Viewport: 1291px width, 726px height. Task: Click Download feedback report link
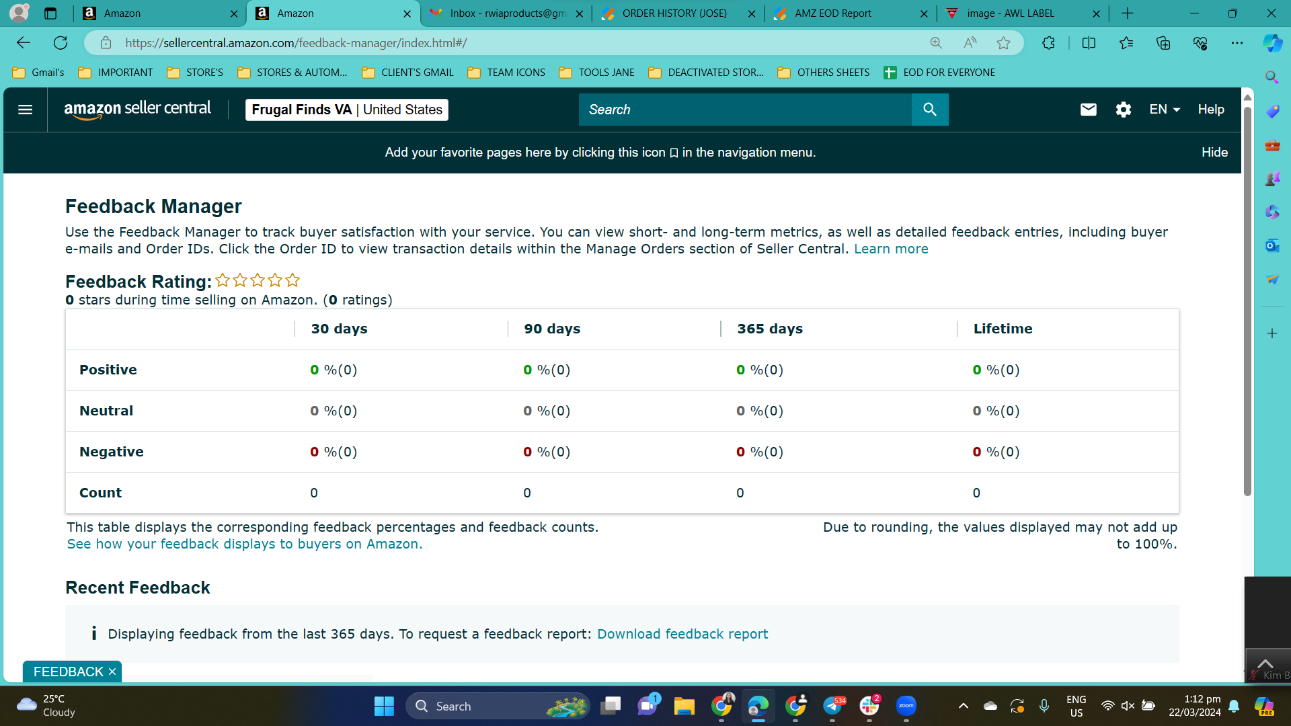pyautogui.click(x=682, y=634)
